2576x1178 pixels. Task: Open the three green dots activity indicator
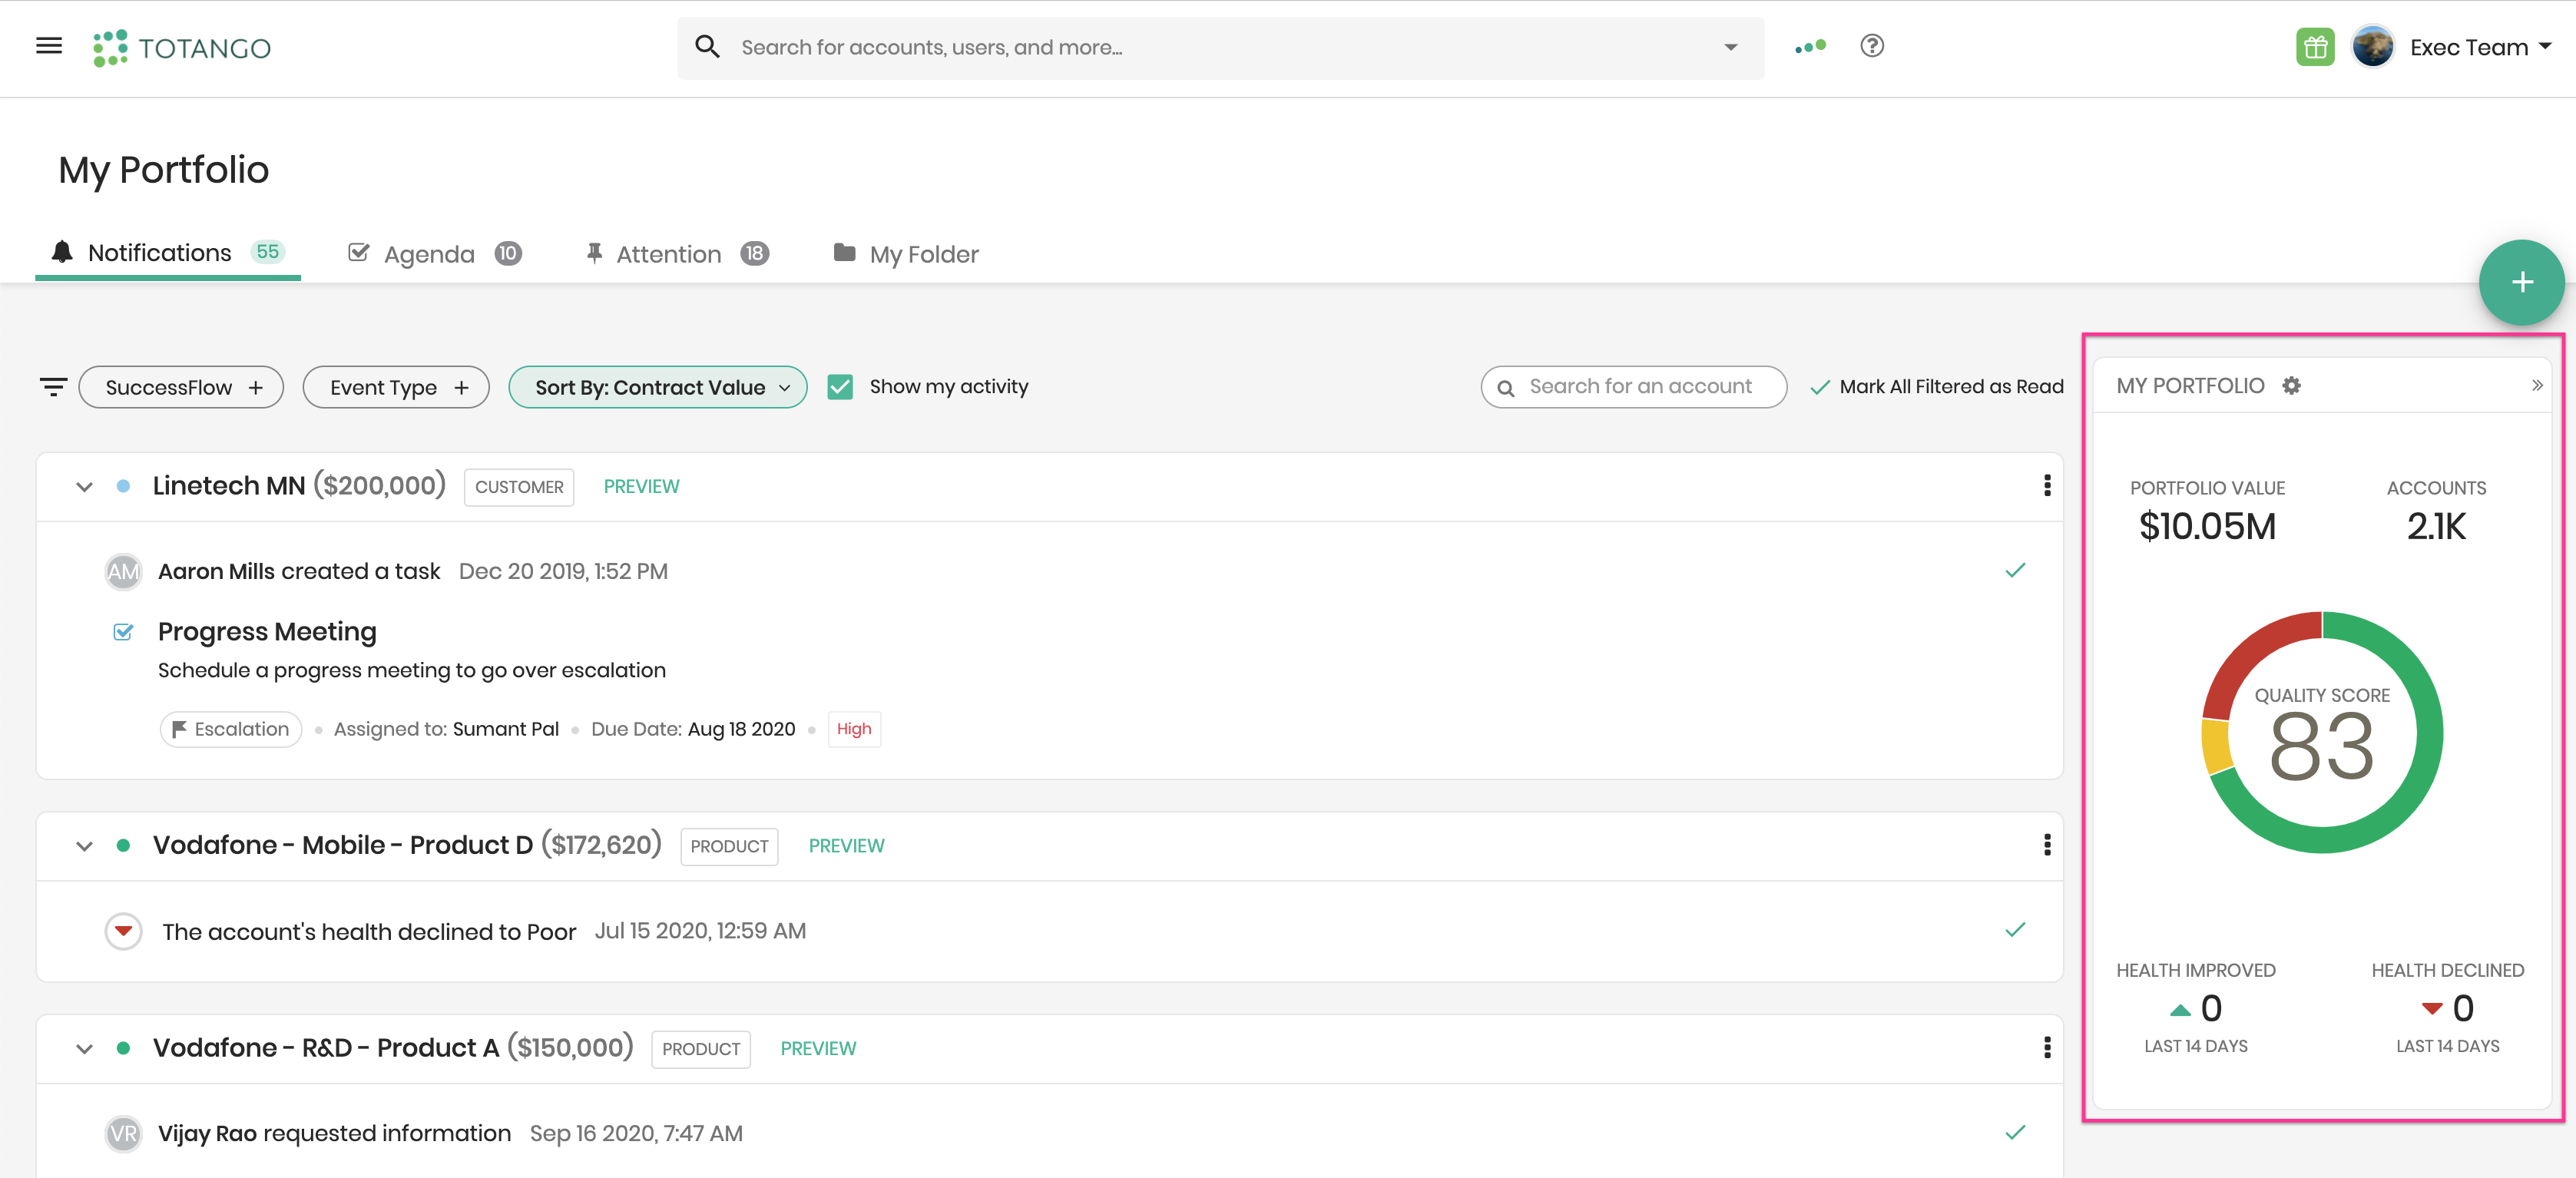tap(1810, 47)
